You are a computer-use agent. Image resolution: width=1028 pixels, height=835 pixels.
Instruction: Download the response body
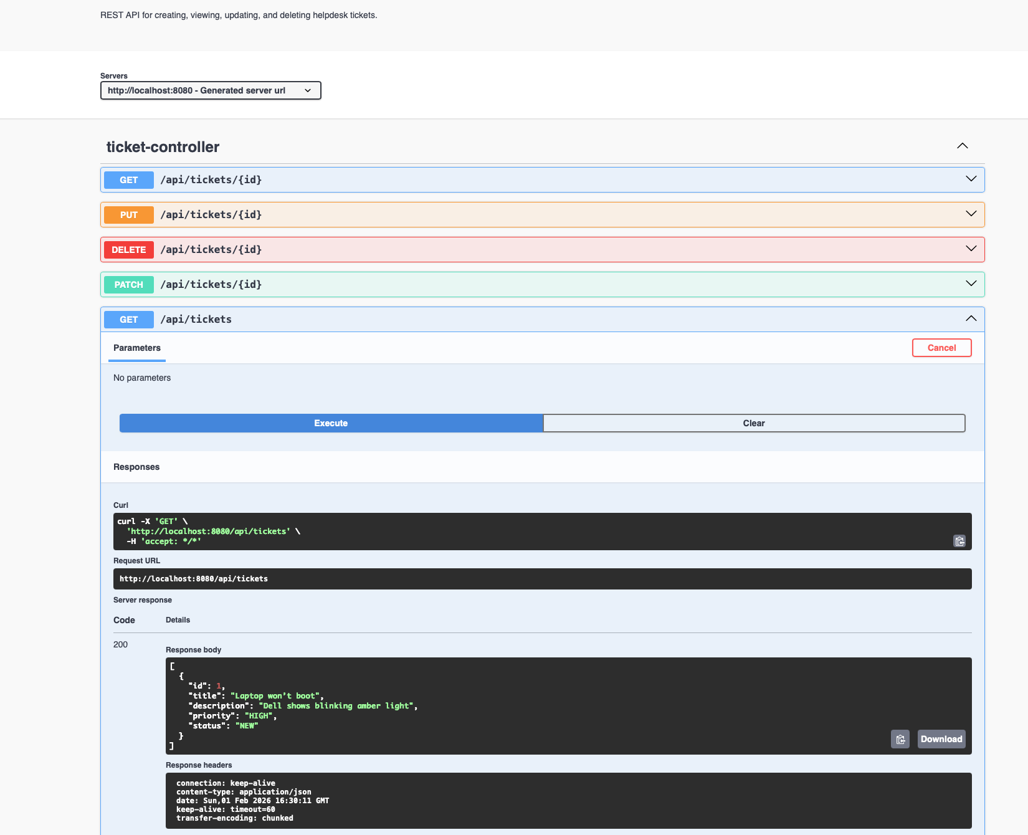click(x=941, y=739)
